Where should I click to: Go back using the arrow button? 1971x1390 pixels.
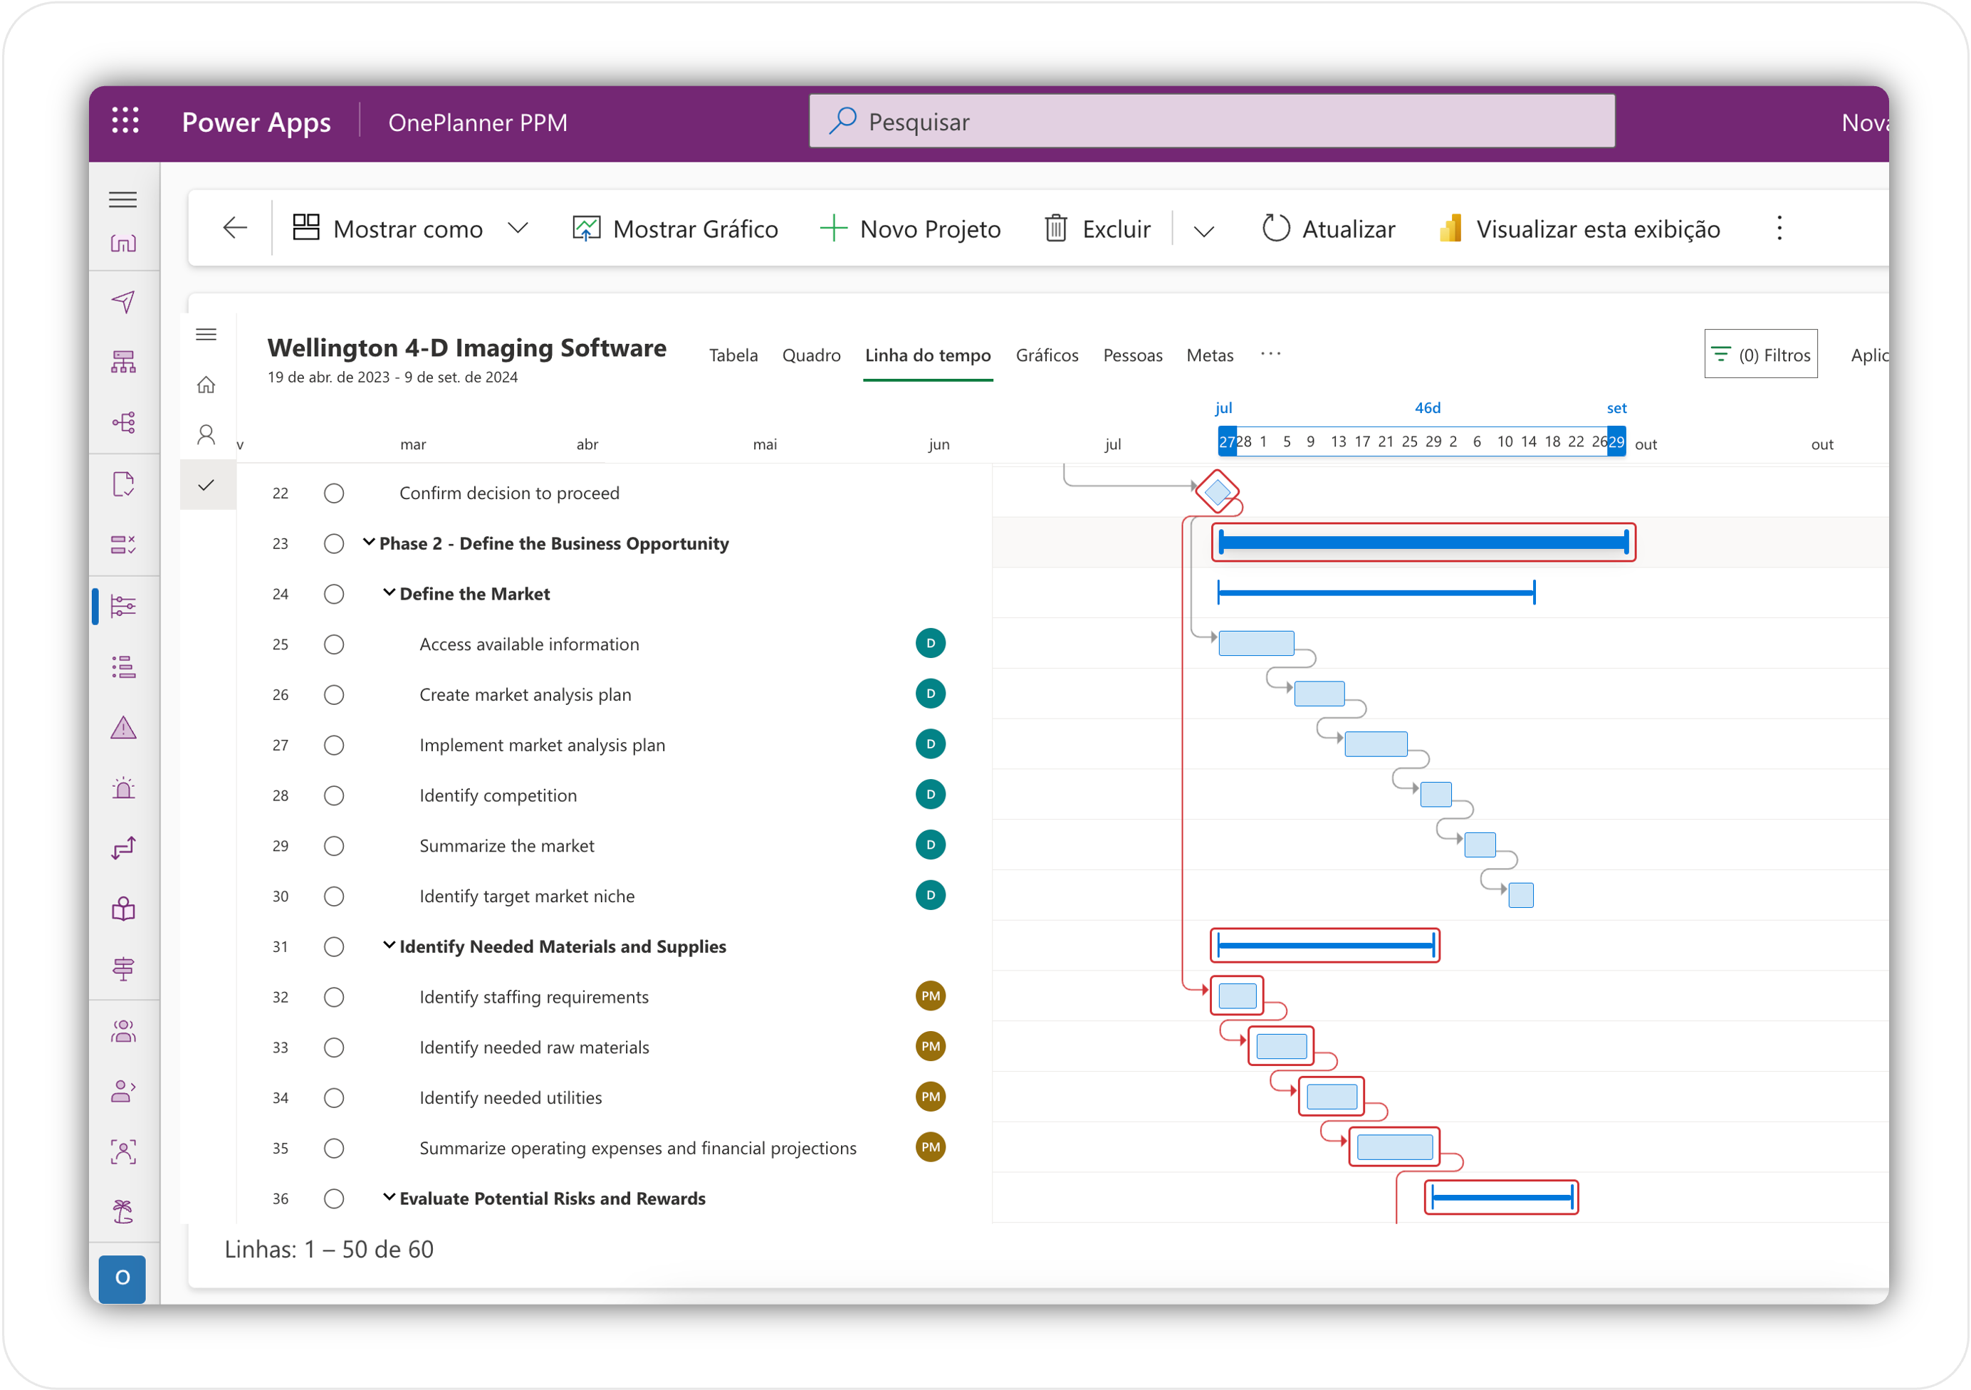[x=234, y=229]
